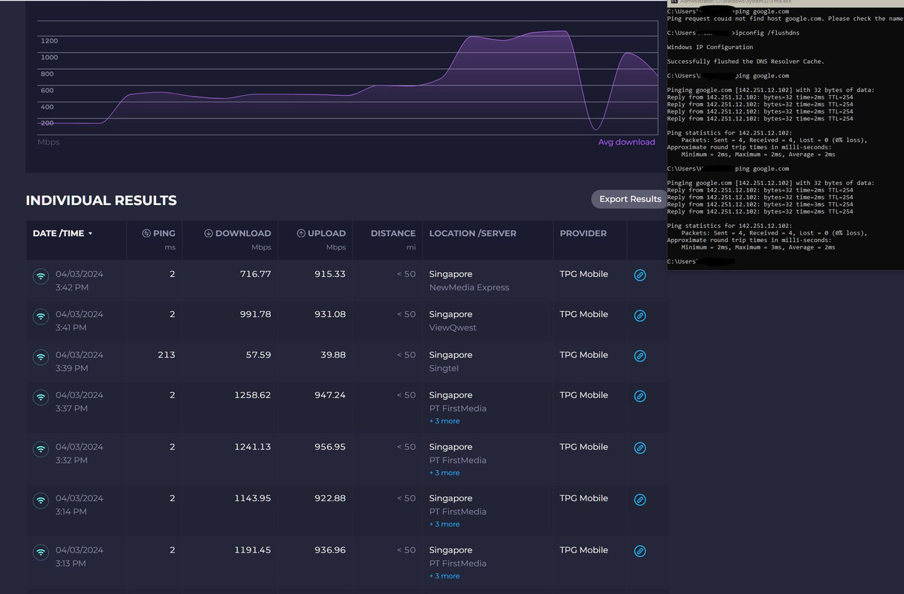Click the download arrow icon in the table header
Screen dimensions: 904x594
click(x=209, y=233)
